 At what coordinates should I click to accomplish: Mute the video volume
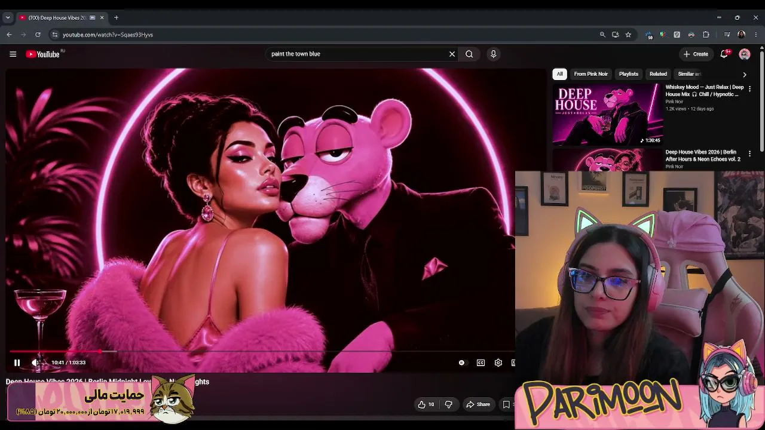coord(35,363)
